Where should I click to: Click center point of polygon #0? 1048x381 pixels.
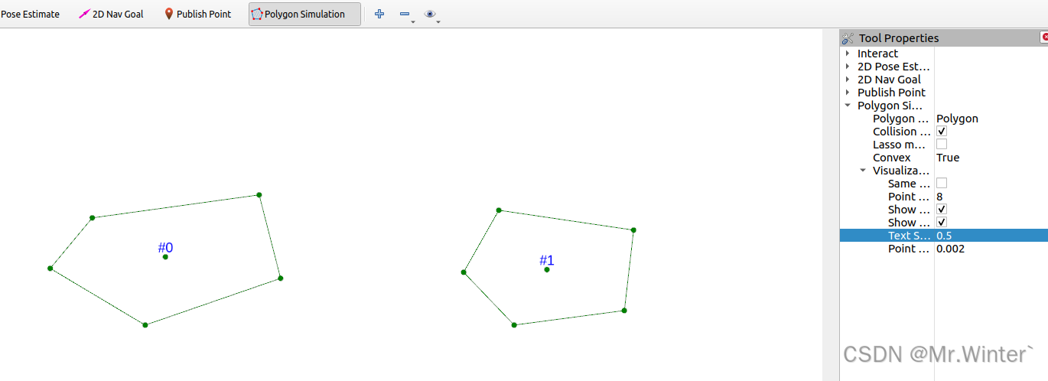pos(165,257)
